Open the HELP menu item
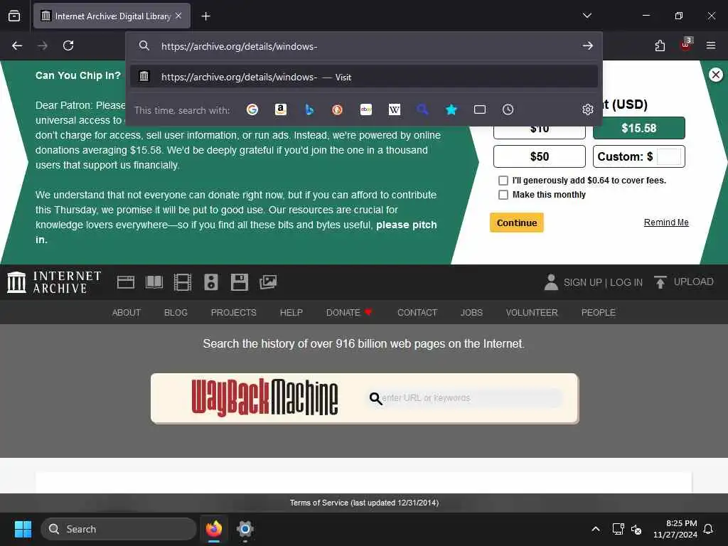 click(x=291, y=313)
